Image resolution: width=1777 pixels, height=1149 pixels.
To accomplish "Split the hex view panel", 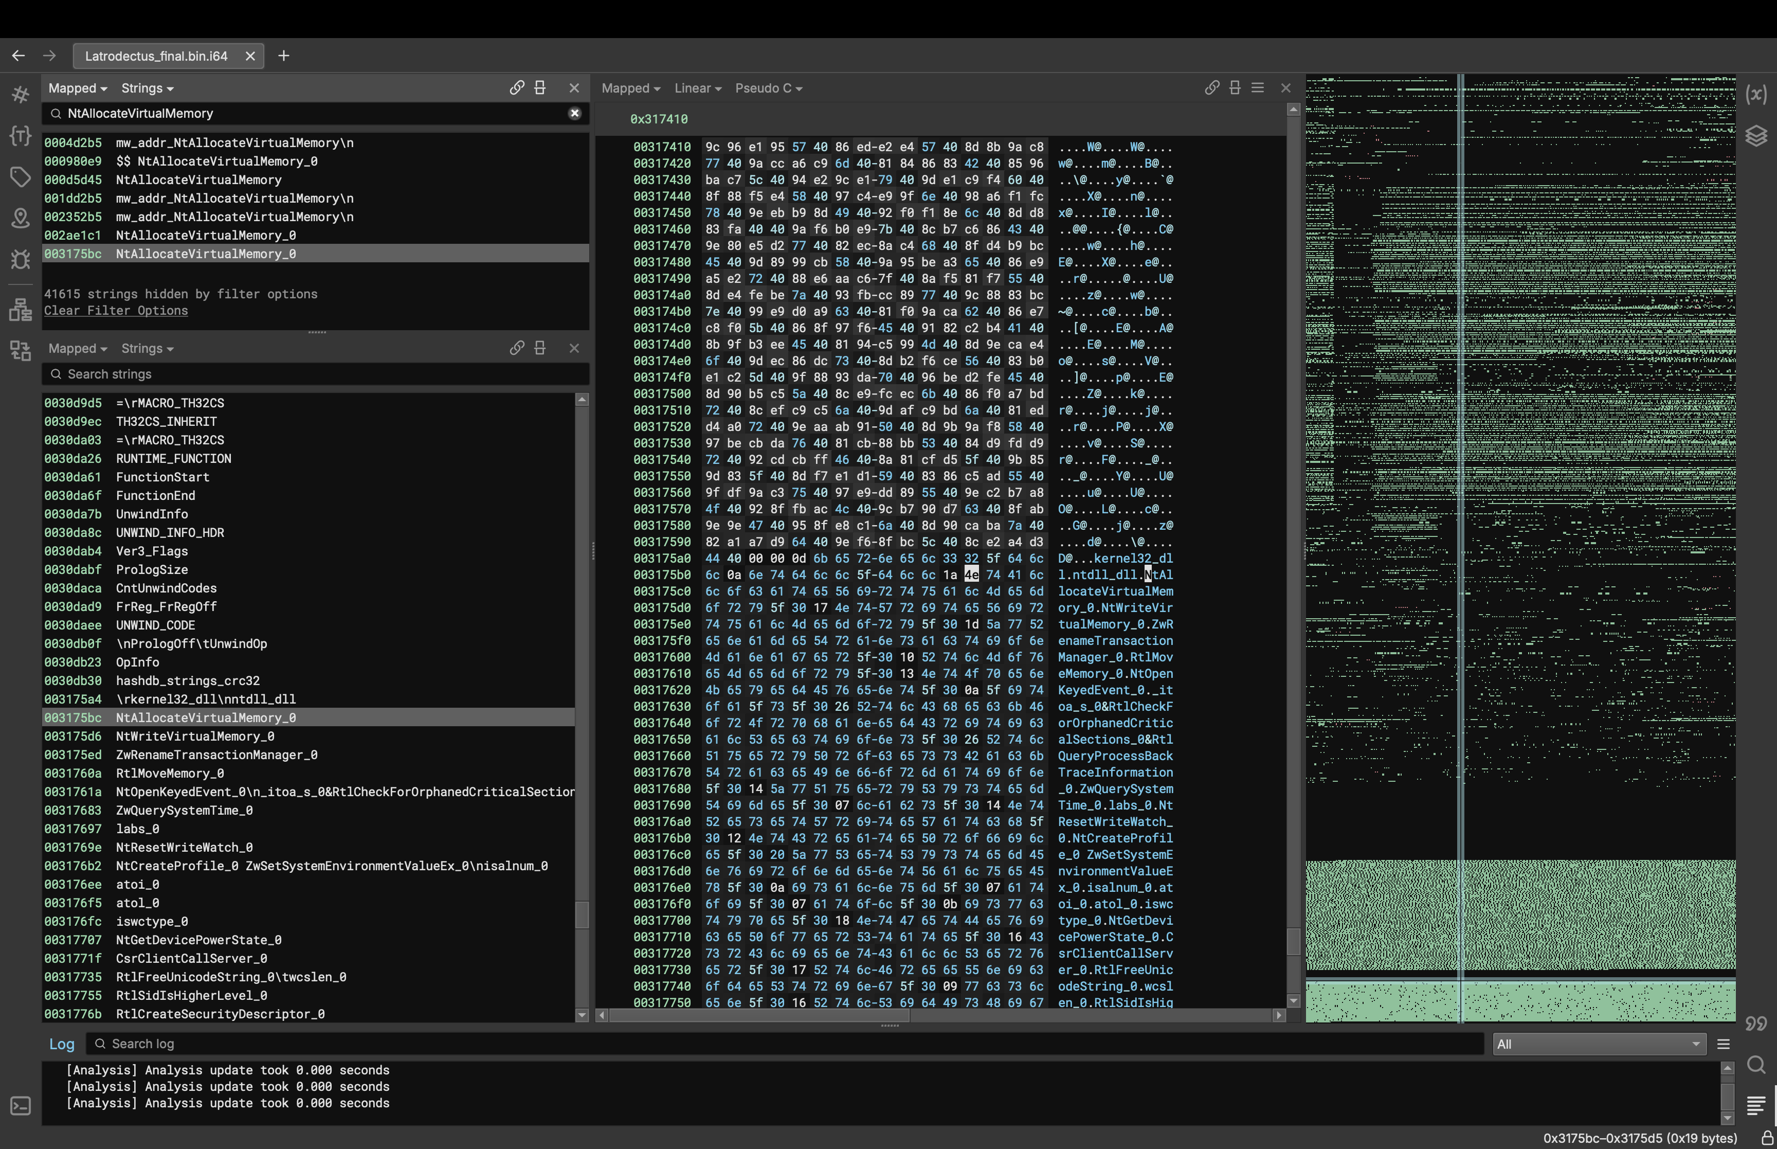I will (1235, 88).
